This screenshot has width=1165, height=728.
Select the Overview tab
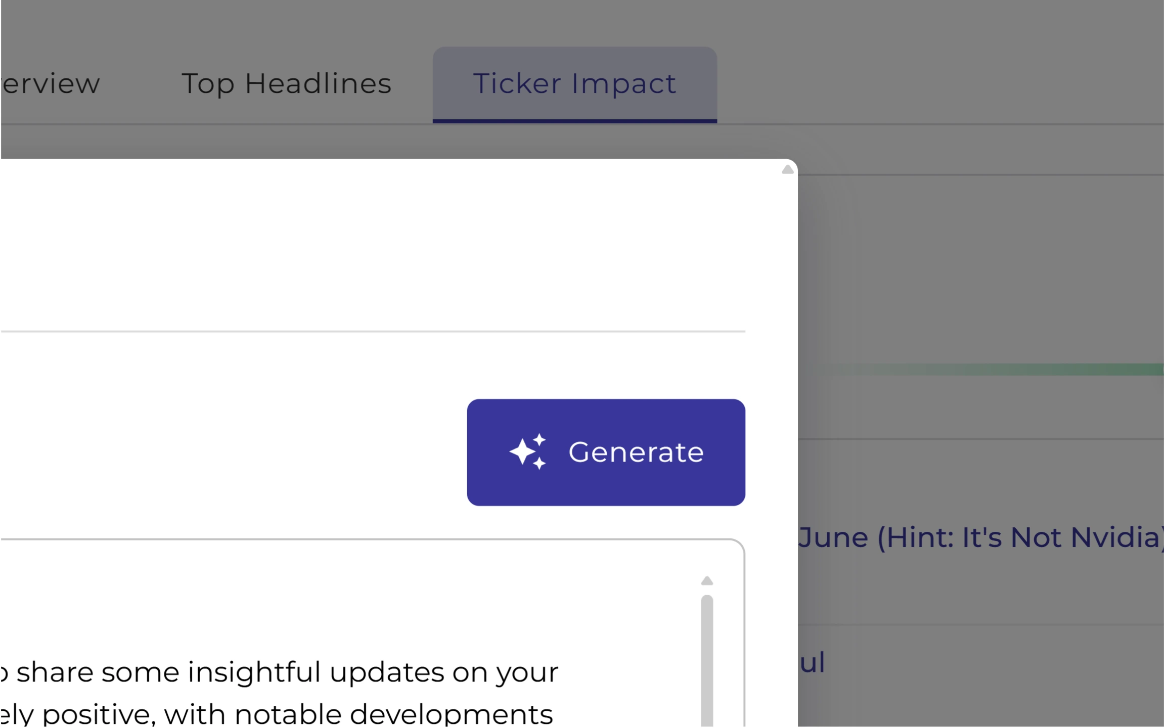pos(49,83)
